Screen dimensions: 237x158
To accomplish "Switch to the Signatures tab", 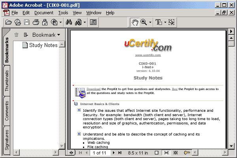I will tap(7, 140).
